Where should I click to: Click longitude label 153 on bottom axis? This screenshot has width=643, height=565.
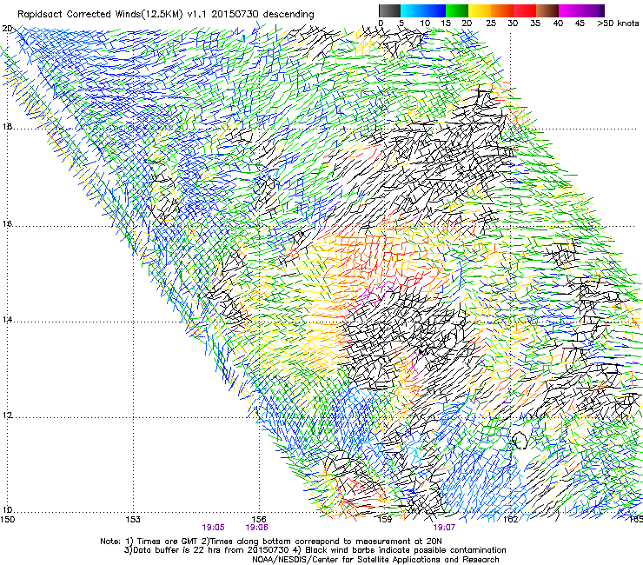133,520
